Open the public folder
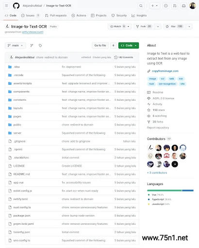The width and height of the screenshot is (199, 248). pyautogui.click(x=17, y=124)
